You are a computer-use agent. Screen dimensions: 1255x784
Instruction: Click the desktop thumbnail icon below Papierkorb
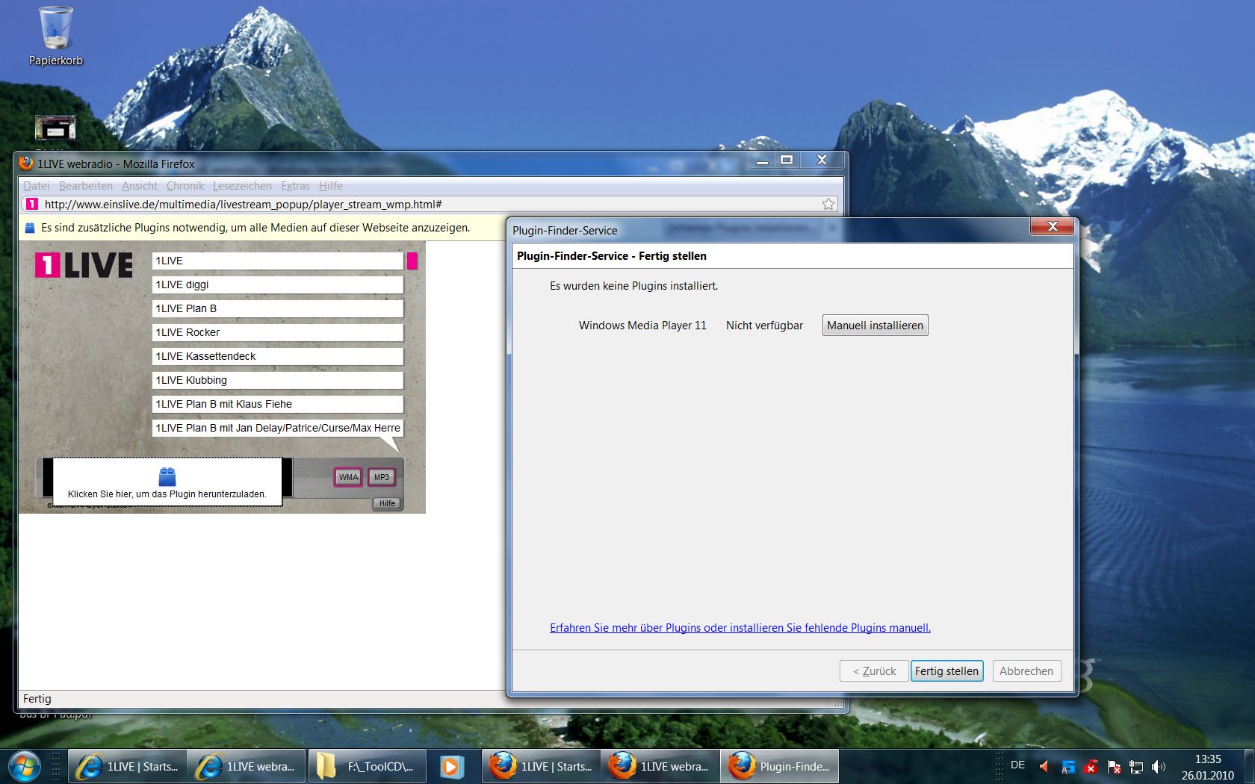click(x=55, y=128)
